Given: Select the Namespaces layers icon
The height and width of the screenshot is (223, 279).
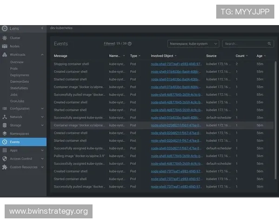Looking at the screenshot, I should (5, 133).
